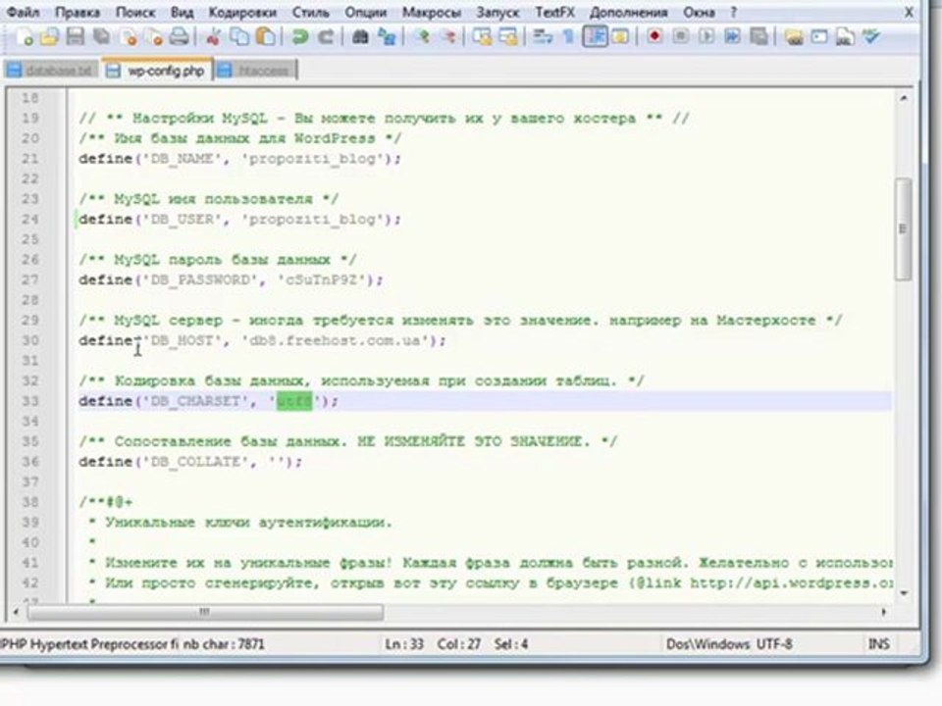Undo the last edit via green arrow
This screenshot has height=706, width=942.
point(300,37)
